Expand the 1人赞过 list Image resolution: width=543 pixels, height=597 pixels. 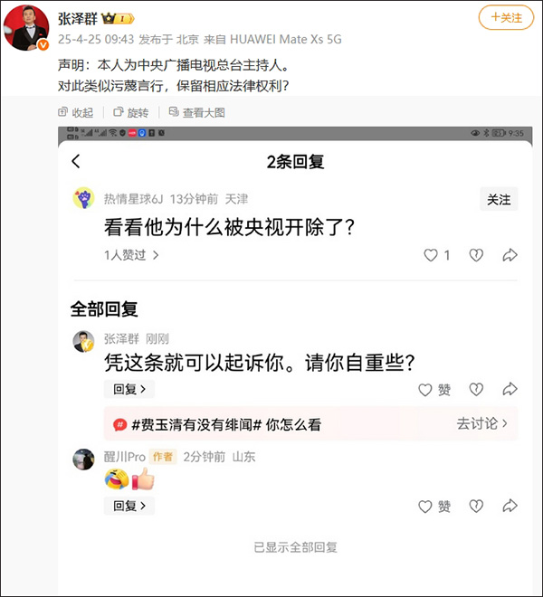(131, 255)
